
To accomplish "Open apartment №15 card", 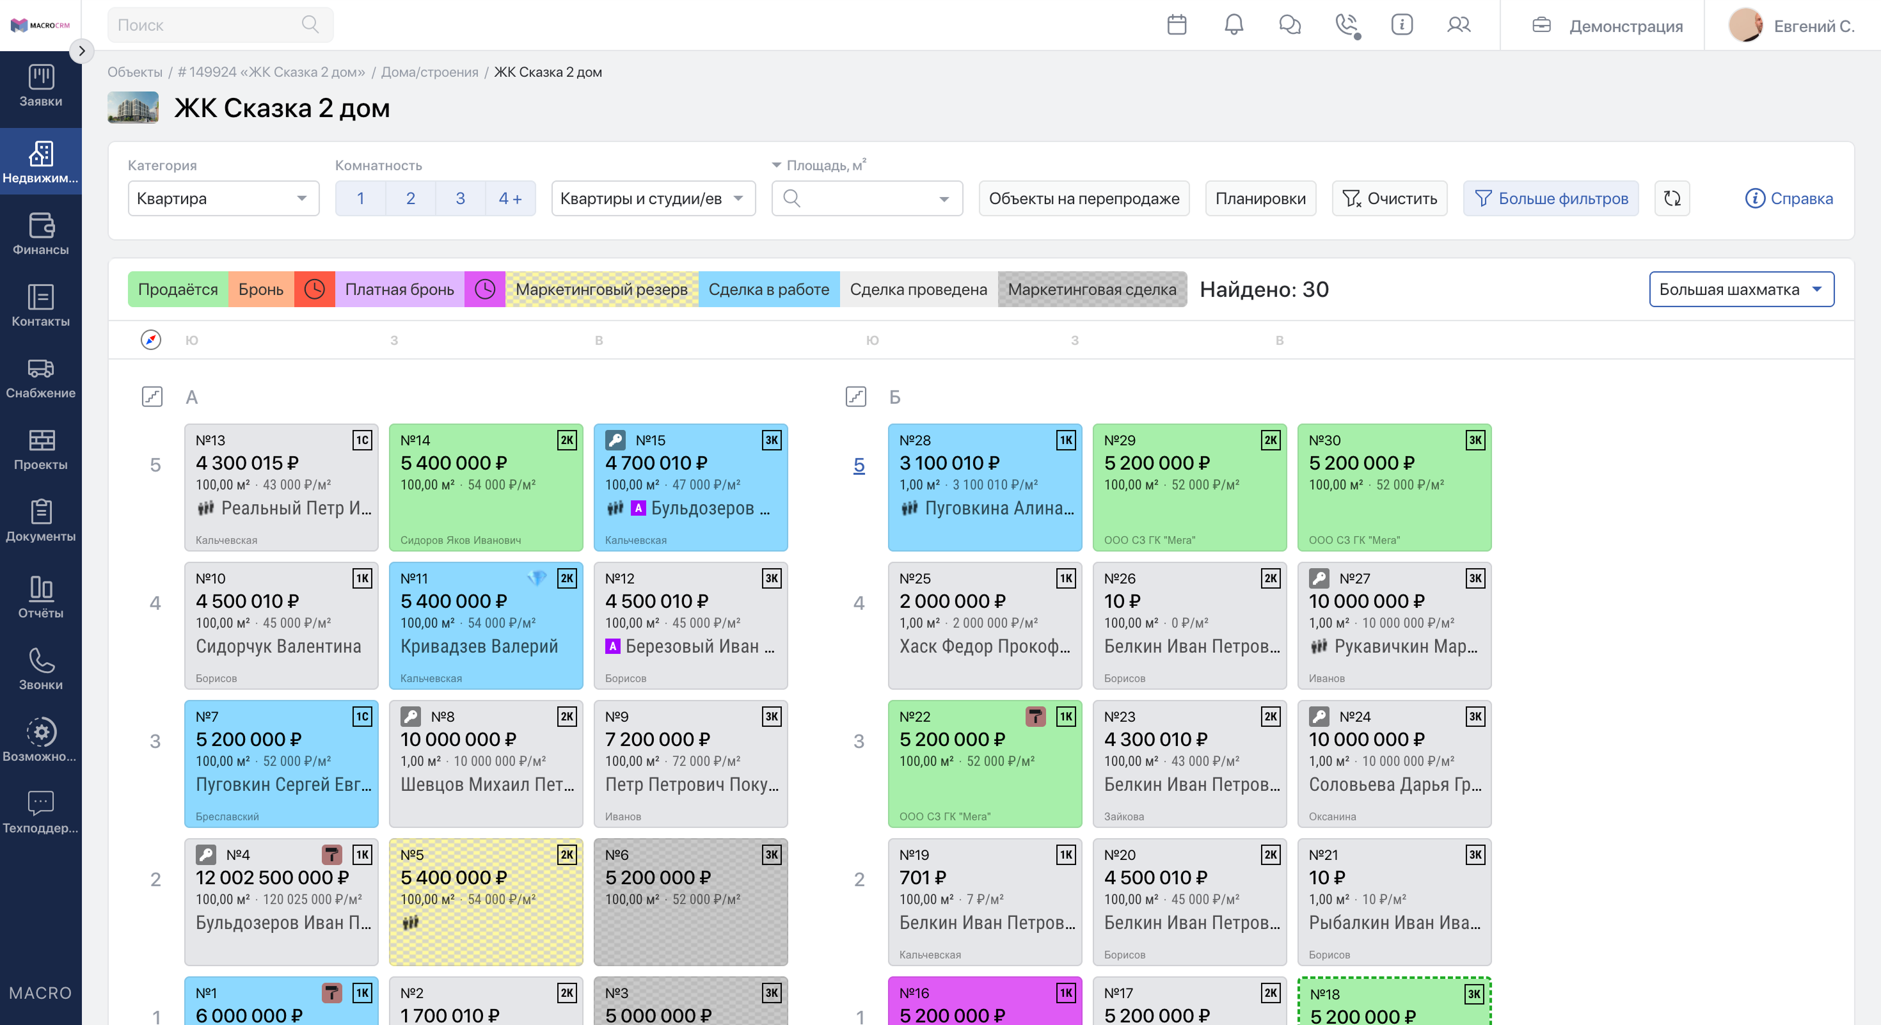I will 691,488.
